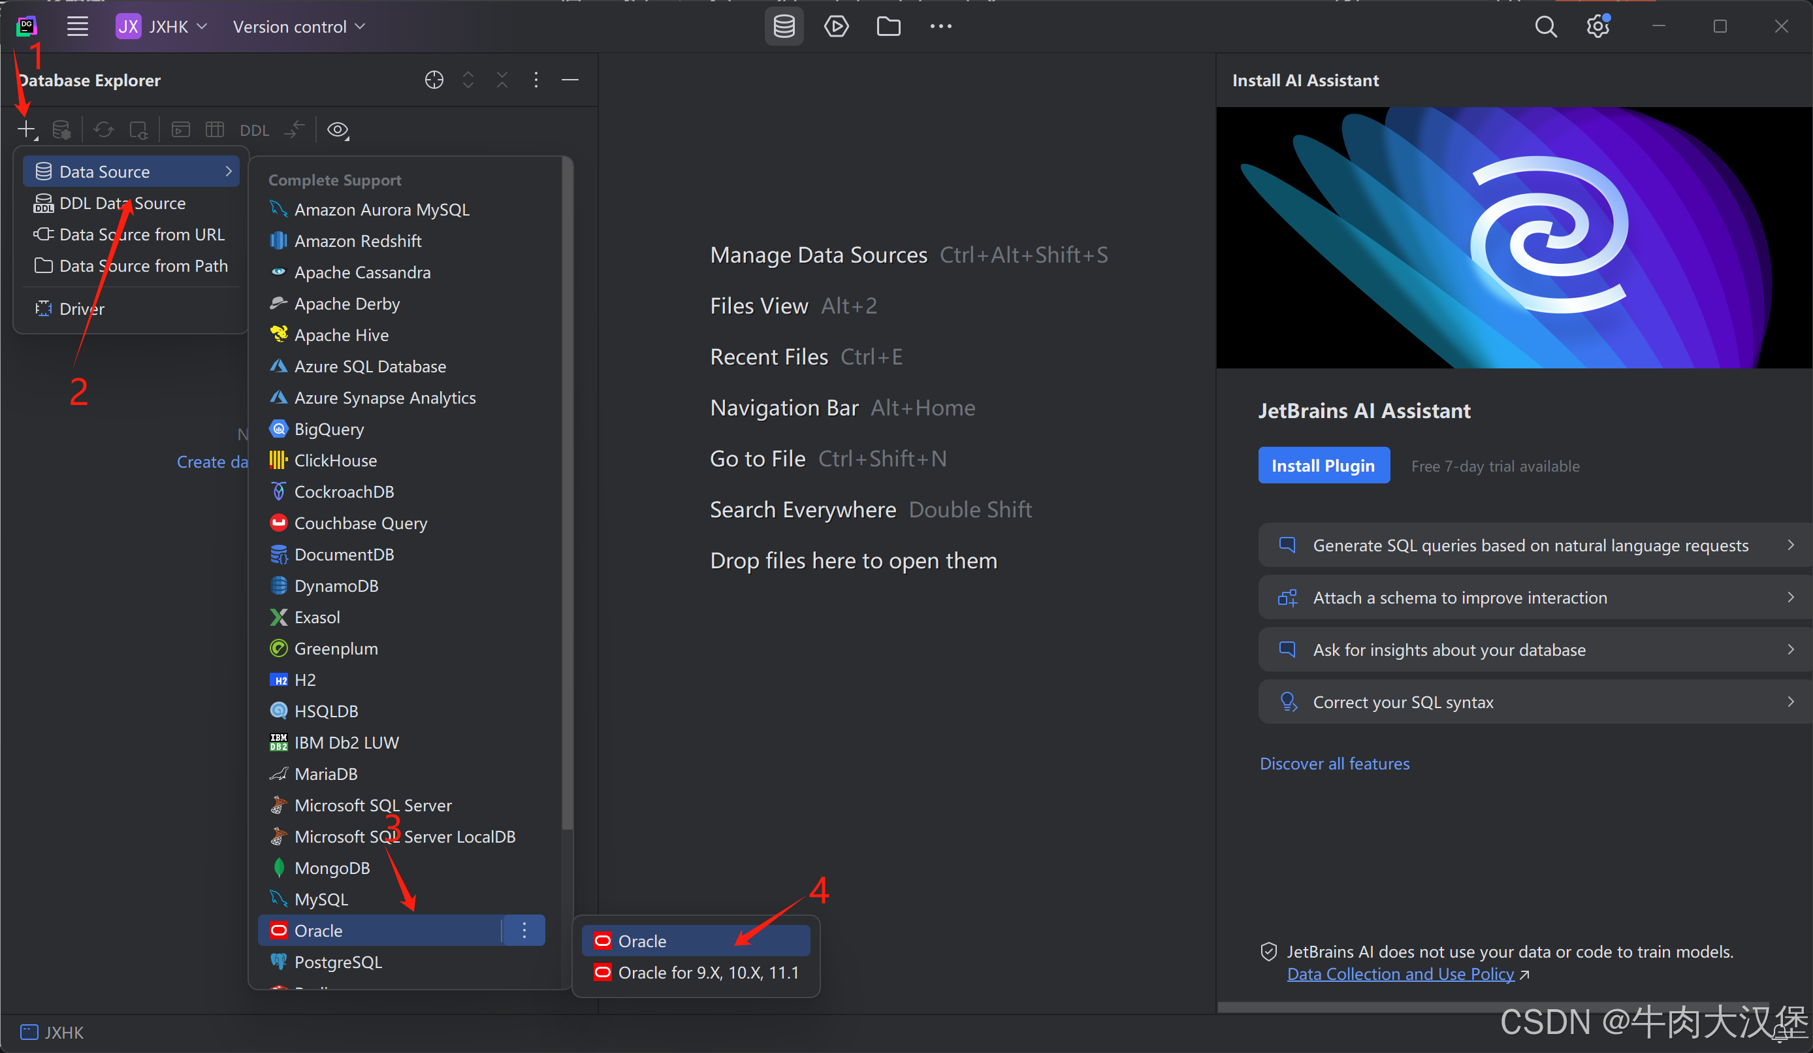Expand Generate SQL queries feature row
Screen dimensions: 1813x1053
[1535, 545]
